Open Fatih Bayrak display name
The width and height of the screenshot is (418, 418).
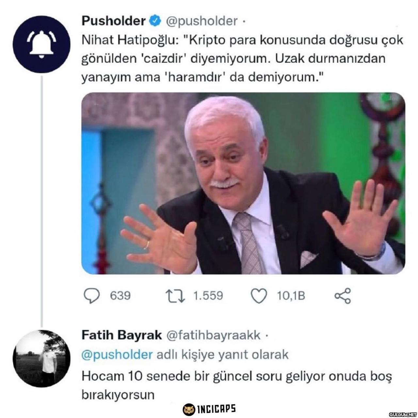coord(121,335)
